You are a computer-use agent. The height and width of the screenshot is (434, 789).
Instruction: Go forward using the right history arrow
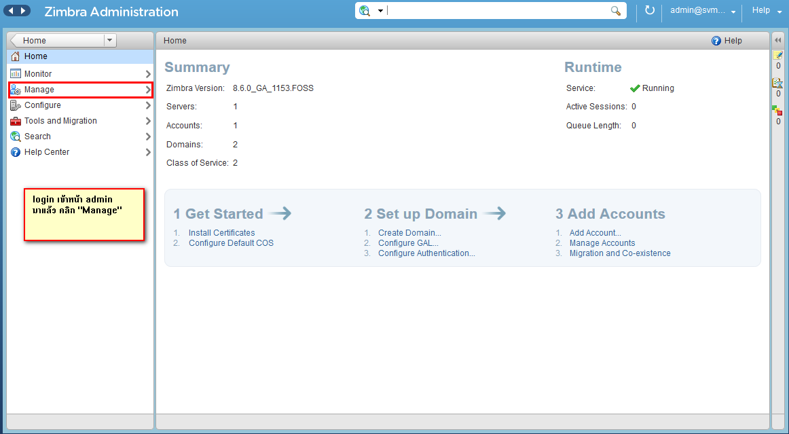(24, 11)
